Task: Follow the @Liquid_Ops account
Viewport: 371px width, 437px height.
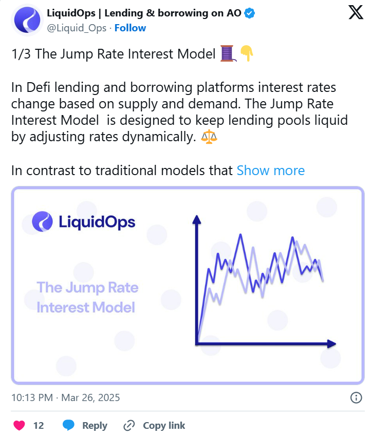Action: [130, 28]
